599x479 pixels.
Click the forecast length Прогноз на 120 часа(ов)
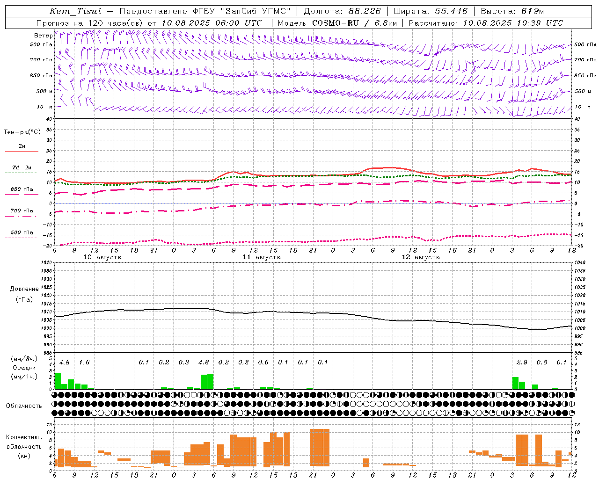pos(90,23)
